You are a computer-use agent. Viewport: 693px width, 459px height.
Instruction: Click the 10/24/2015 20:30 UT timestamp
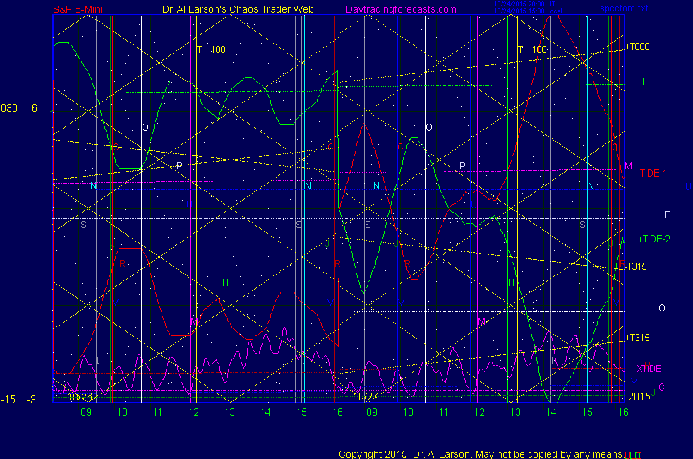pos(524,4)
